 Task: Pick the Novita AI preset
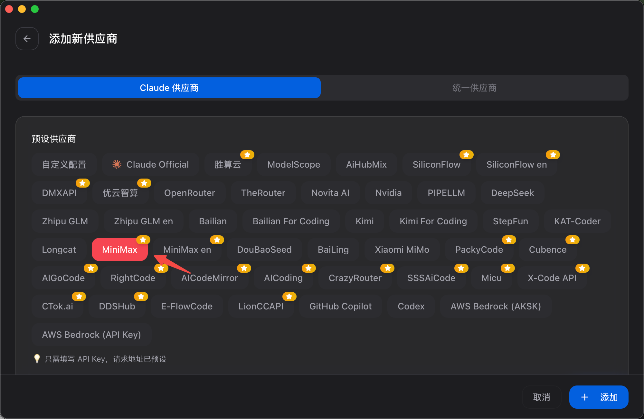[330, 193]
